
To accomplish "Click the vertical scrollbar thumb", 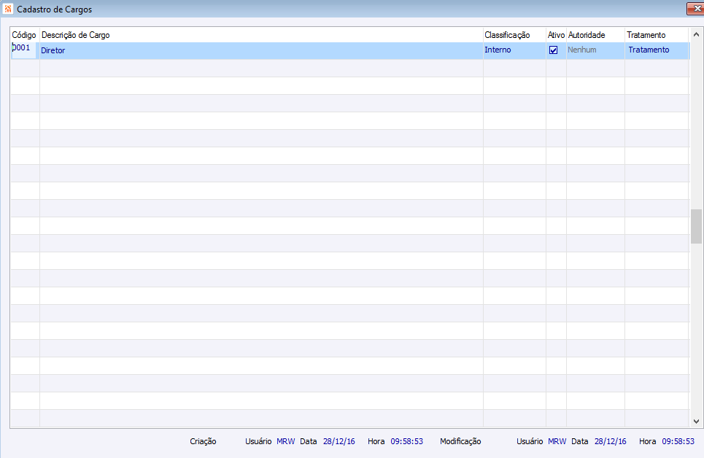I will pyautogui.click(x=696, y=226).
